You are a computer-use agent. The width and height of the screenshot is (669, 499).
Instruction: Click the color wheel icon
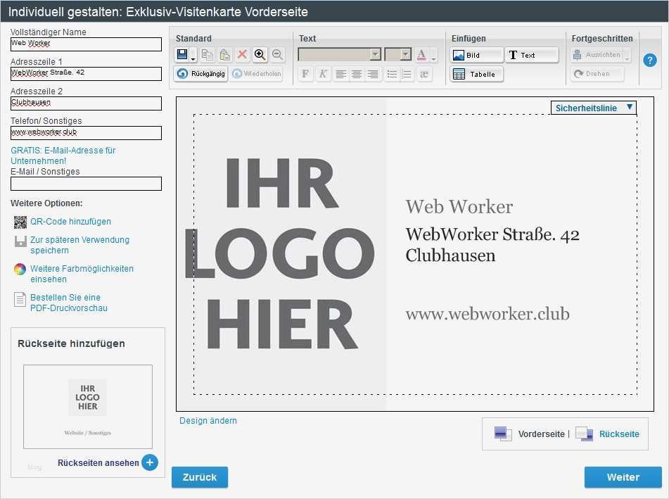coord(20,270)
